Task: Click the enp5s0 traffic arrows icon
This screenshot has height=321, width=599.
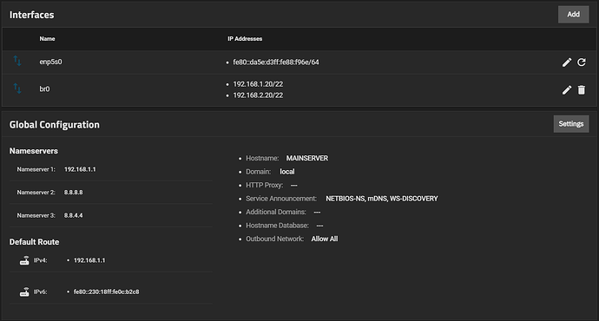Action: [17, 61]
